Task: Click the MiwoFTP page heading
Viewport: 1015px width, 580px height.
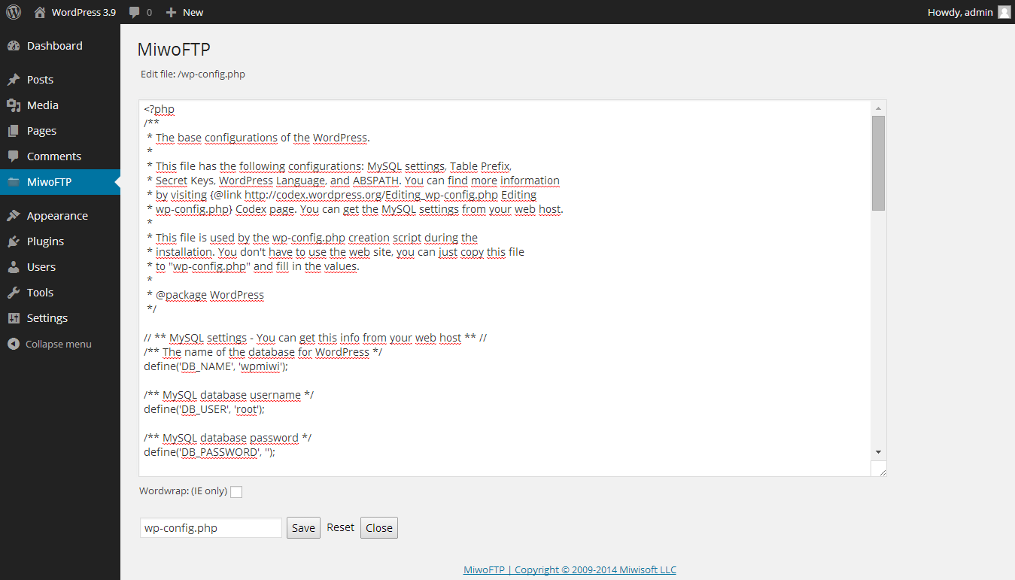Action: (174, 50)
